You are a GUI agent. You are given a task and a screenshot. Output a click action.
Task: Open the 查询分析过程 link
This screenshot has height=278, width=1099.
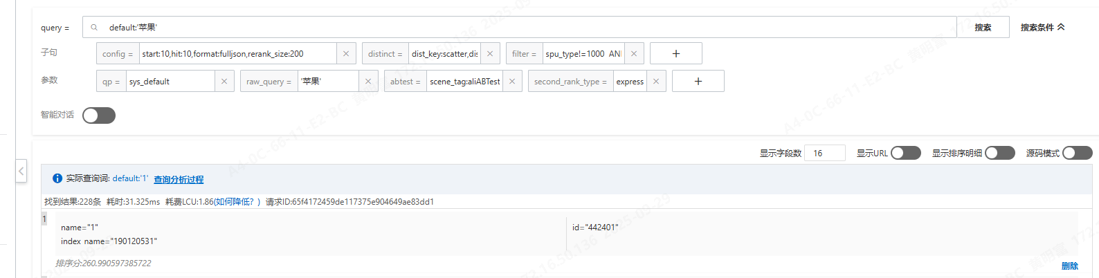click(179, 180)
